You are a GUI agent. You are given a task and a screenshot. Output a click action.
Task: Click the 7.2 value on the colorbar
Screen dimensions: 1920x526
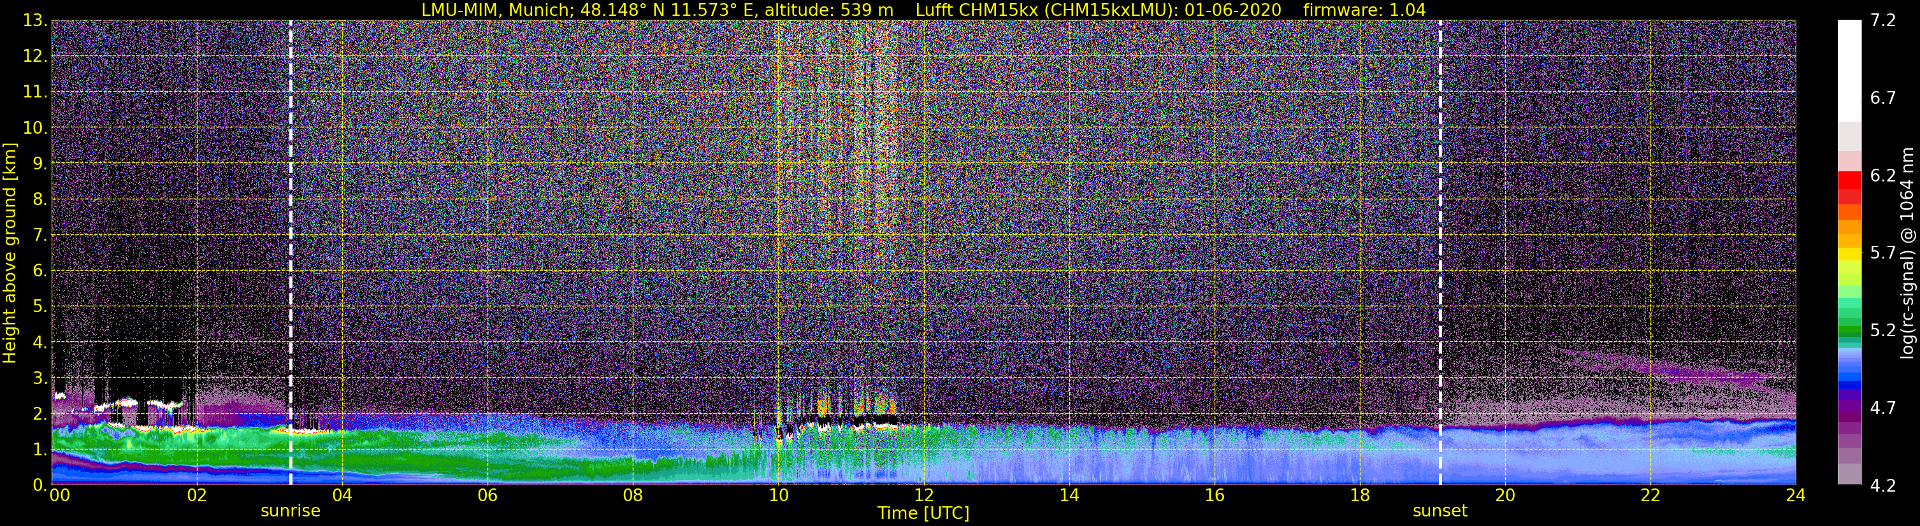(x=1883, y=20)
